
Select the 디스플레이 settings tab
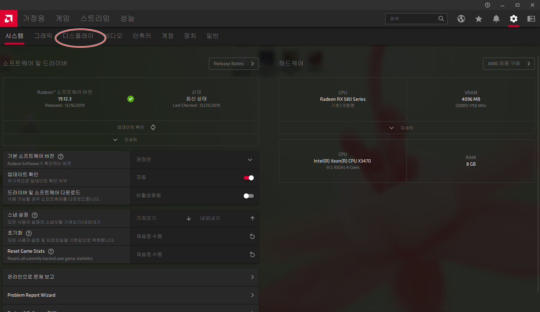point(78,36)
